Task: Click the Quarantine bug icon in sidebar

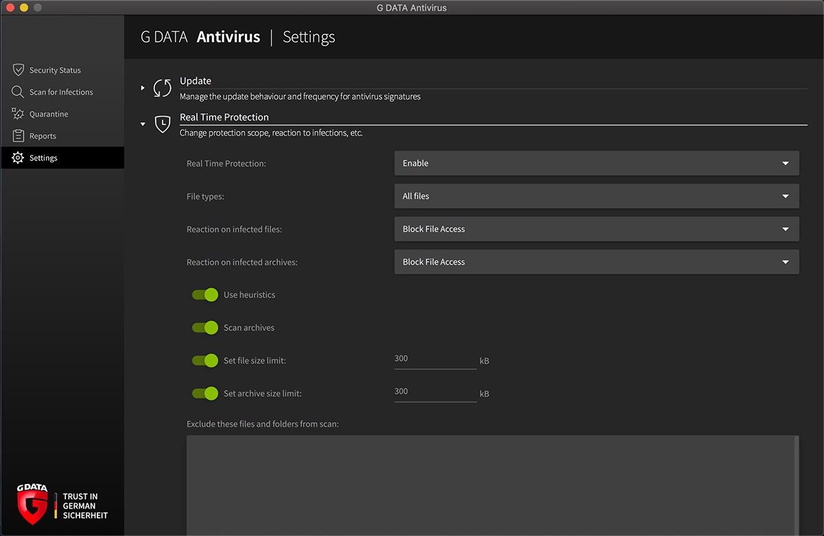Action: 18,114
